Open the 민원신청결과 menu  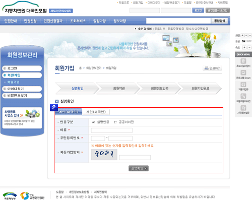[53, 21]
